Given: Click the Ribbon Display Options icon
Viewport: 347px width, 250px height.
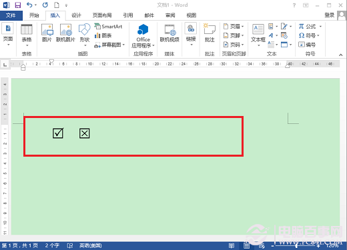Looking at the screenshot, I should [x=306, y=5].
